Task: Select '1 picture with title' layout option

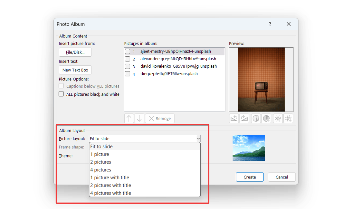Action: pyautogui.click(x=110, y=178)
